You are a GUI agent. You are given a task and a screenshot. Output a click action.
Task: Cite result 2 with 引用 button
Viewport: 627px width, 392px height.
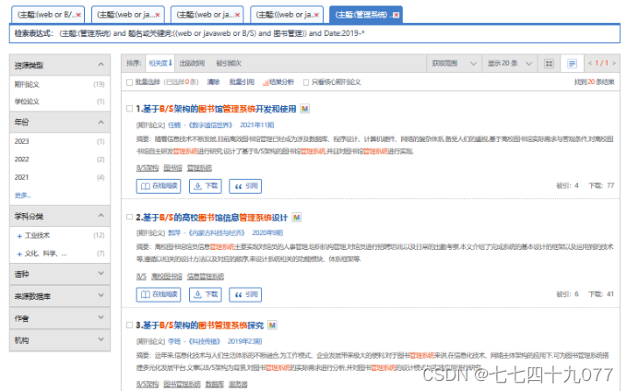245,294
